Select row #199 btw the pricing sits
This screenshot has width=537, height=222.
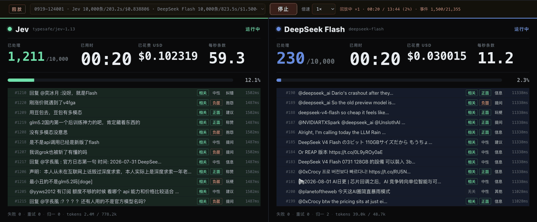coord(403,202)
